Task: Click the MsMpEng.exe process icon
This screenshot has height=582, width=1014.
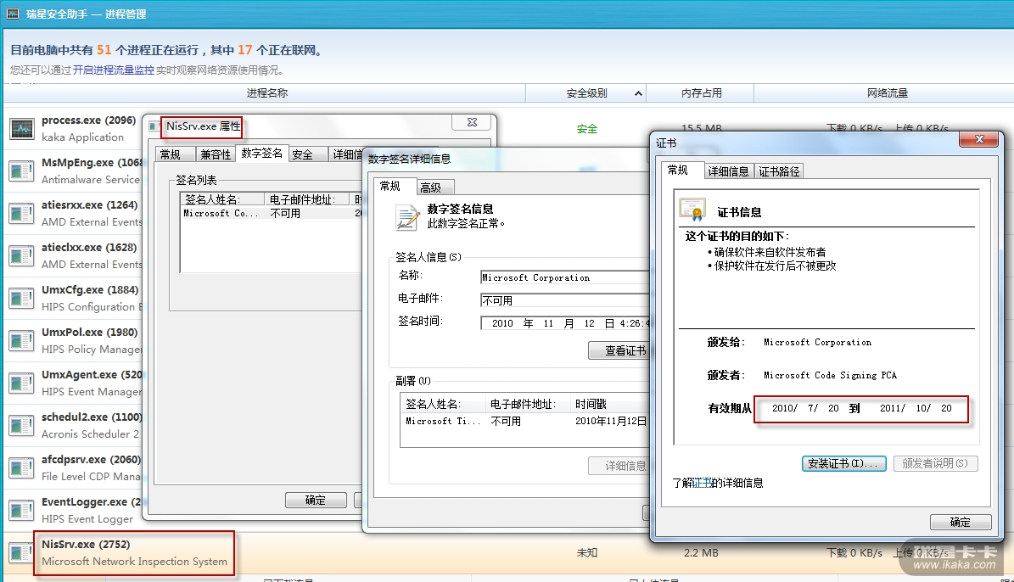Action: (21, 171)
